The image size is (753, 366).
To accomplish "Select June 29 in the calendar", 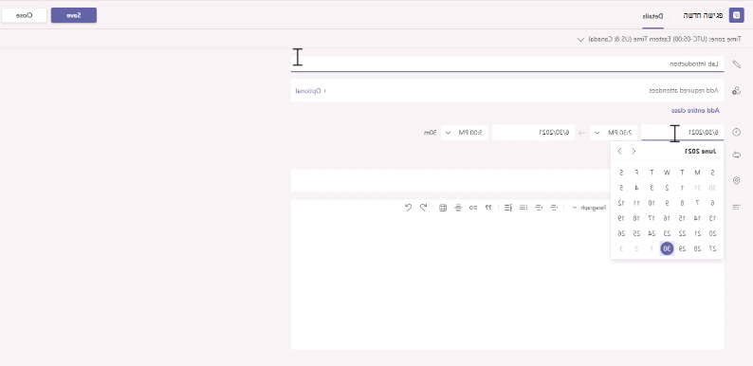I will pos(682,248).
